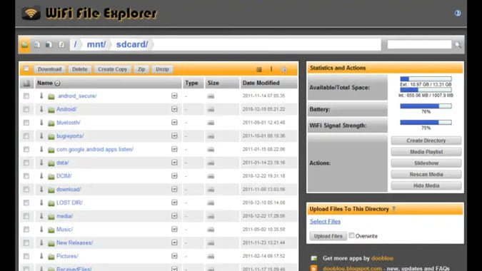Click into the search input field

tap(419, 45)
